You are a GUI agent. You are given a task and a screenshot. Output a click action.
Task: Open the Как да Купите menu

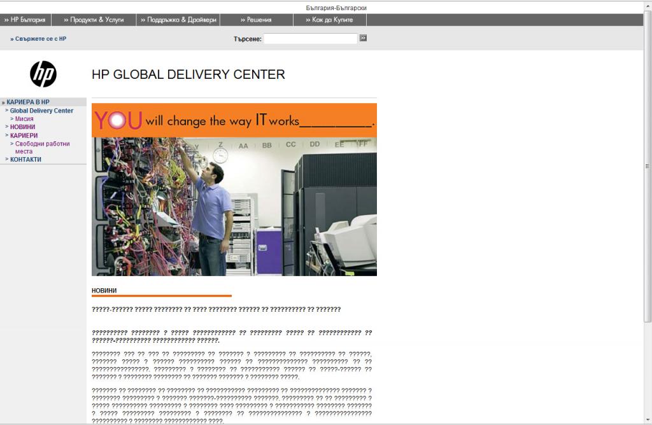[x=330, y=20]
